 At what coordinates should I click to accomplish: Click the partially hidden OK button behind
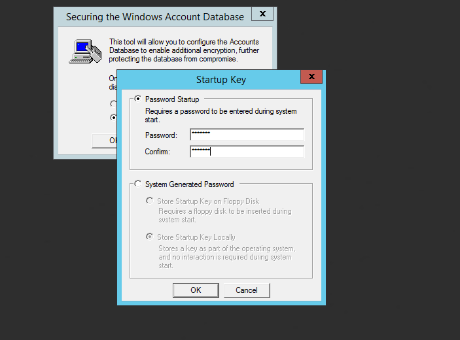click(x=105, y=141)
